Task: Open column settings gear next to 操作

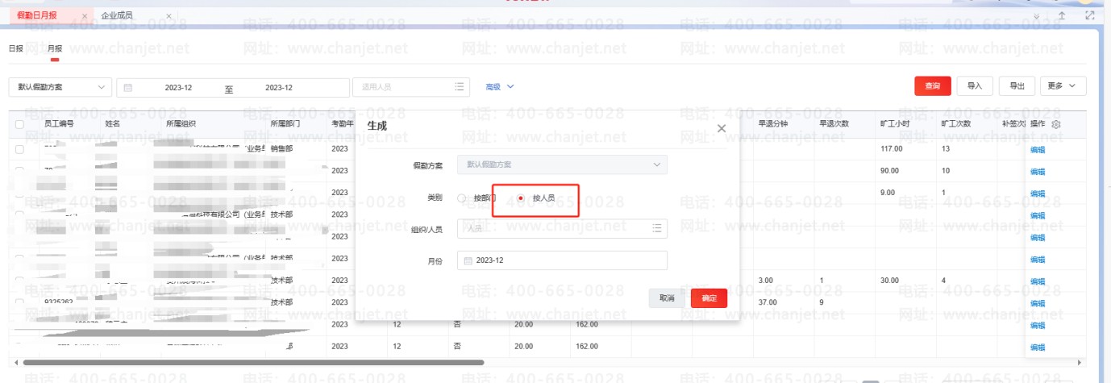Action: point(1056,124)
